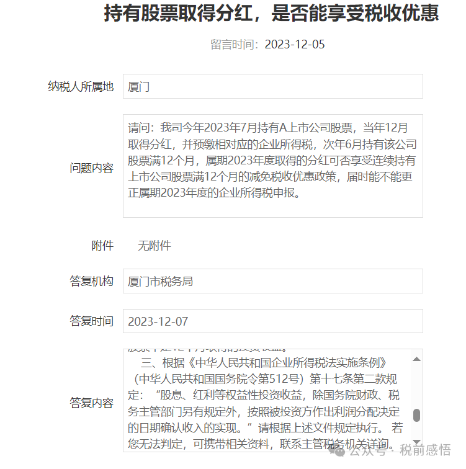This screenshot has height=469, width=466.
Task: Click the 纳税人所属地 field showing 厦门
Action: coord(273,86)
